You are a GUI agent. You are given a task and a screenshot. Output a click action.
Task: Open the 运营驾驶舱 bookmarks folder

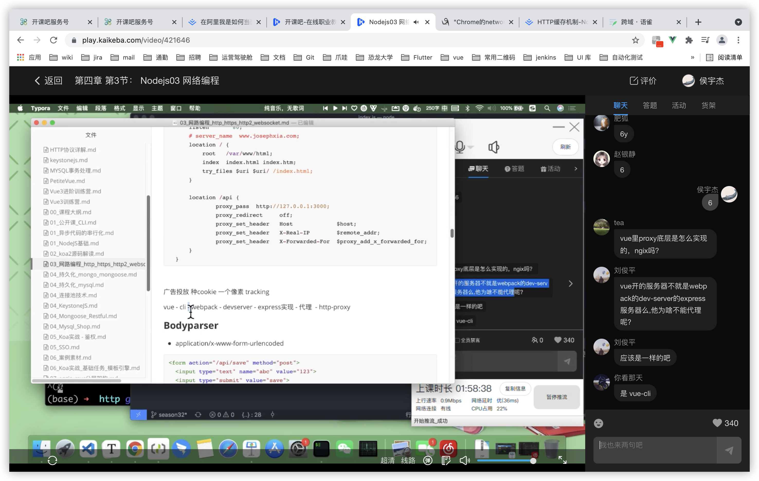click(x=231, y=57)
